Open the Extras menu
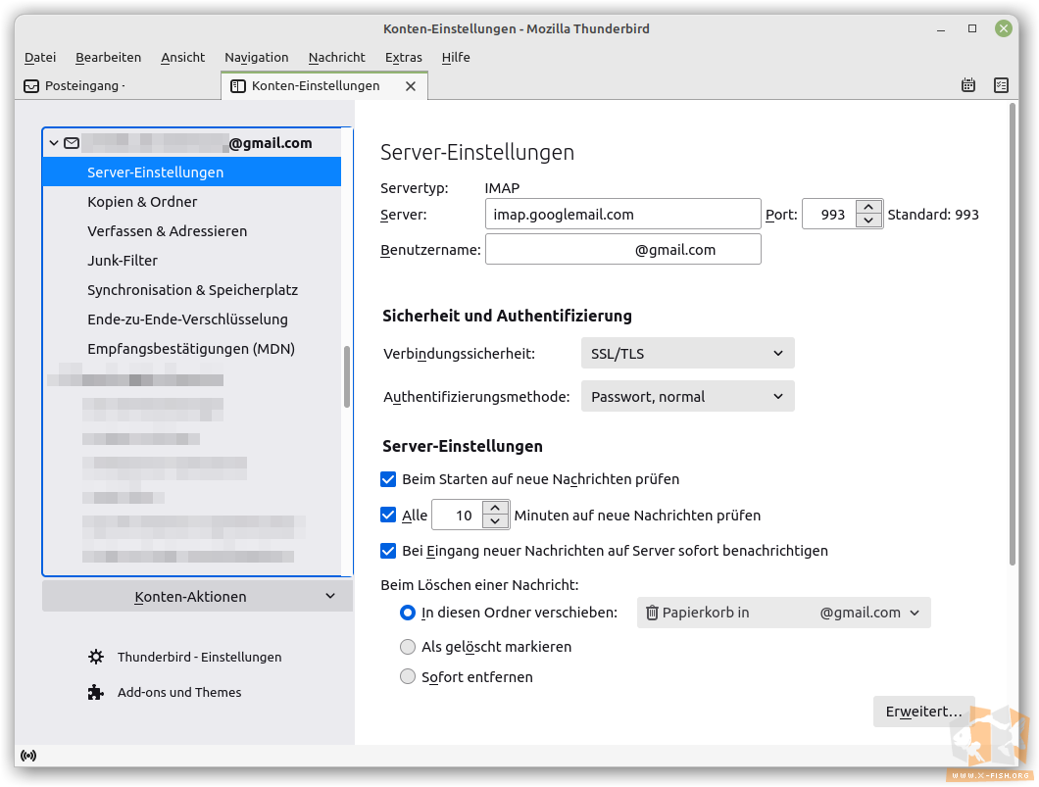 click(x=404, y=58)
